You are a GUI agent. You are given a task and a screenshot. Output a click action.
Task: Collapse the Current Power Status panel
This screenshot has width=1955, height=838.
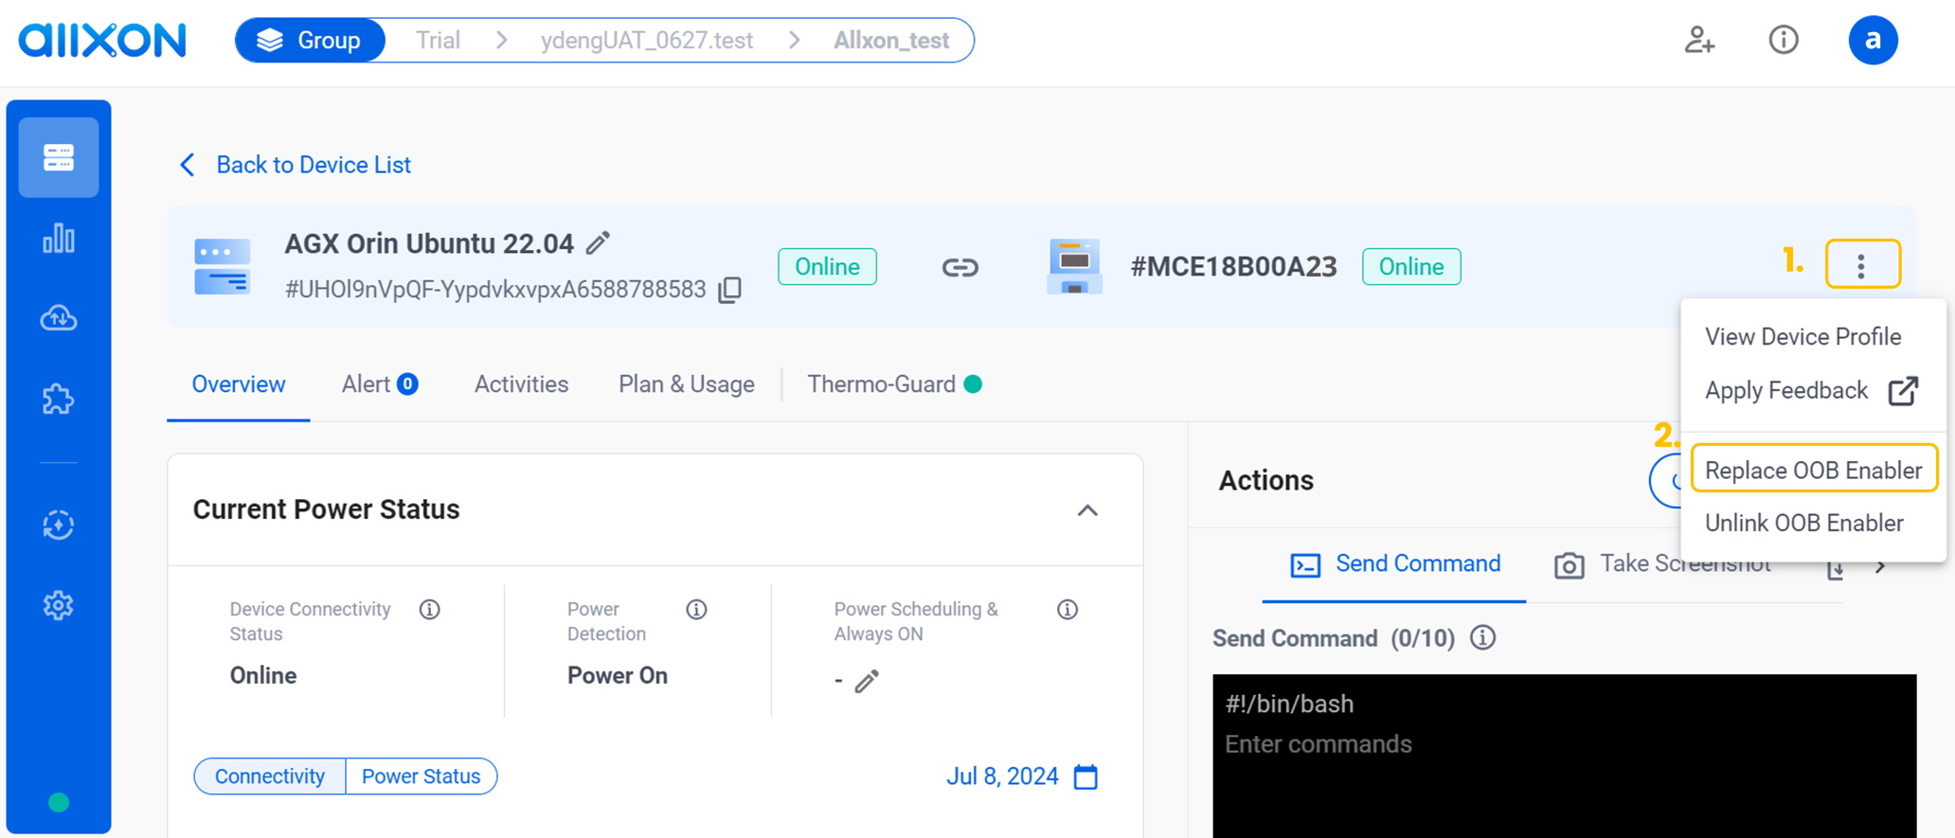click(1087, 510)
